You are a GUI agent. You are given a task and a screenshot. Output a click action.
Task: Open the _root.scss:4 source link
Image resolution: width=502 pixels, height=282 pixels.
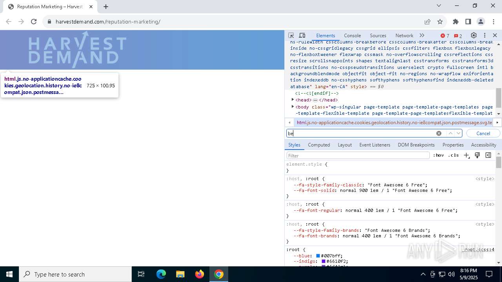pos(479,249)
